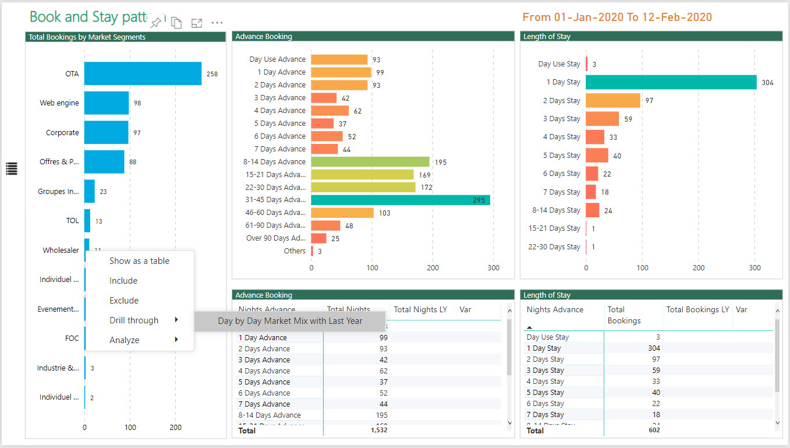
Task: Click the scroll down arrow in Advance Booking table
Action: coord(509,422)
